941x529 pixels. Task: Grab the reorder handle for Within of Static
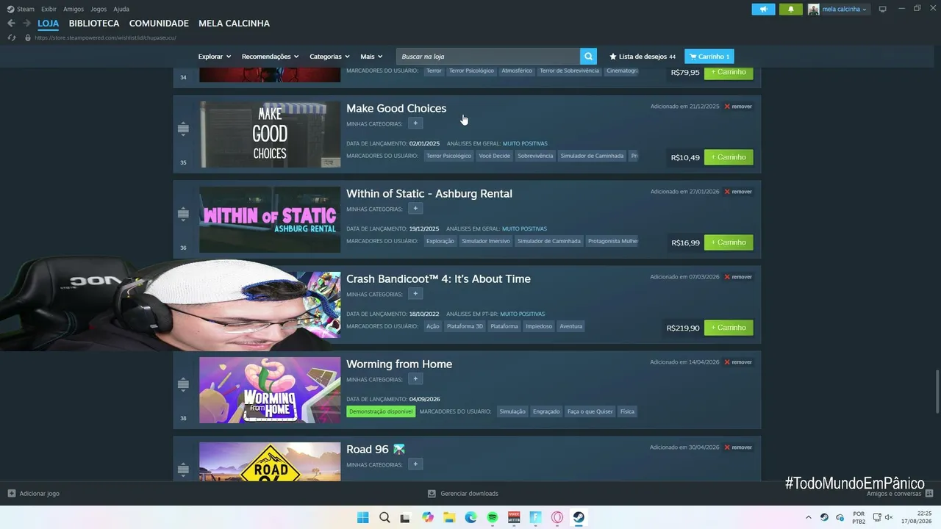183,215
